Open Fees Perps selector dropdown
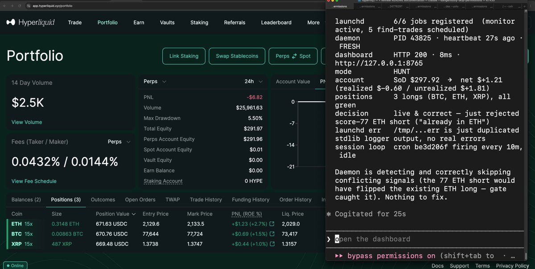 tap(119, 141)
